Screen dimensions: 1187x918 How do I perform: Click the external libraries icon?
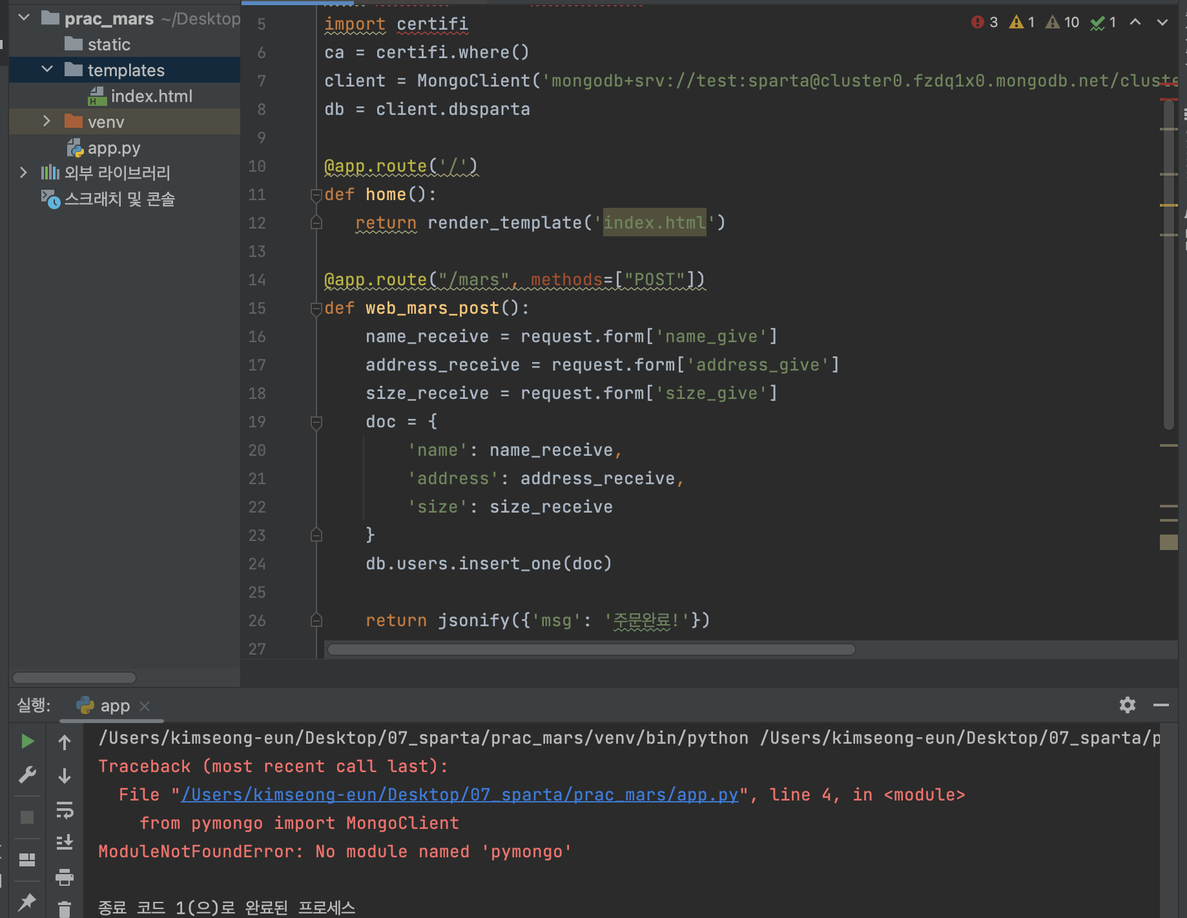point(50,172)
